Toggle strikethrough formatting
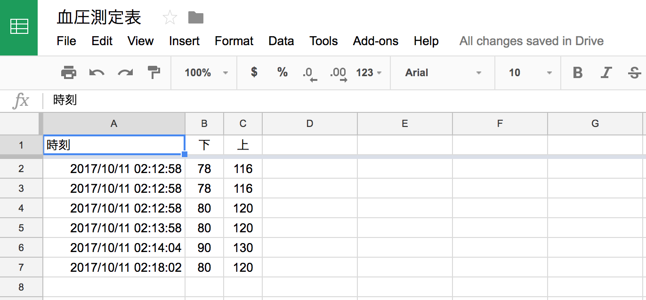Screen dimensions: 646x300 [x=634, y=73]
